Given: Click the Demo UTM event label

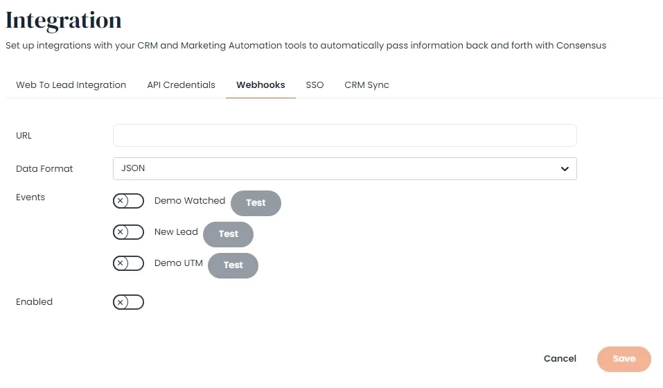Looking at the screenshot, I should tap(178, 263).
